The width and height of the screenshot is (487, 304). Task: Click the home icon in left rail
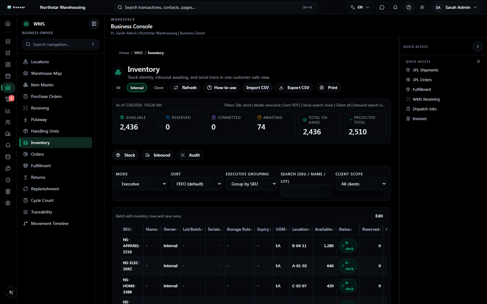click(x=8, y=23)
